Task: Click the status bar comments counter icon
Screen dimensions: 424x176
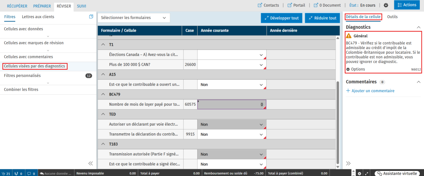Action: 30,173
